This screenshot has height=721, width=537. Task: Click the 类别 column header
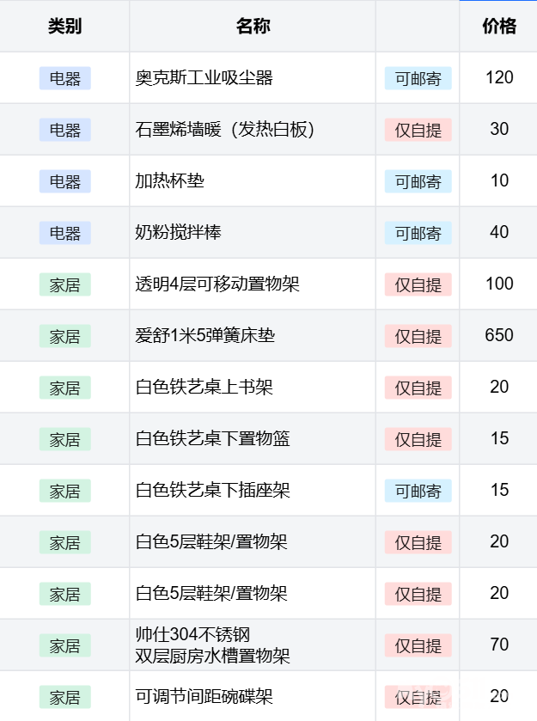64,27
